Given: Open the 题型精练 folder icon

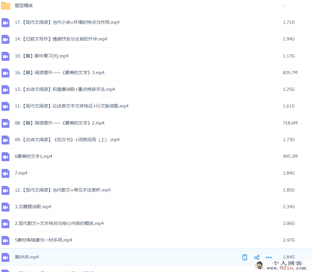Looking at the screenshot, I should [x=6, y=6].
